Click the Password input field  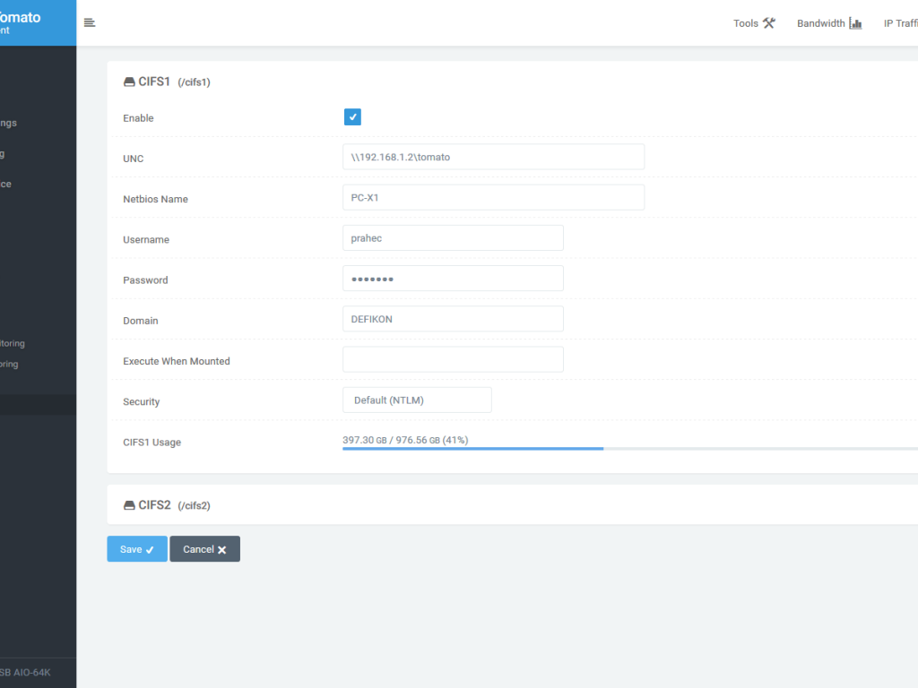[453, 279]
